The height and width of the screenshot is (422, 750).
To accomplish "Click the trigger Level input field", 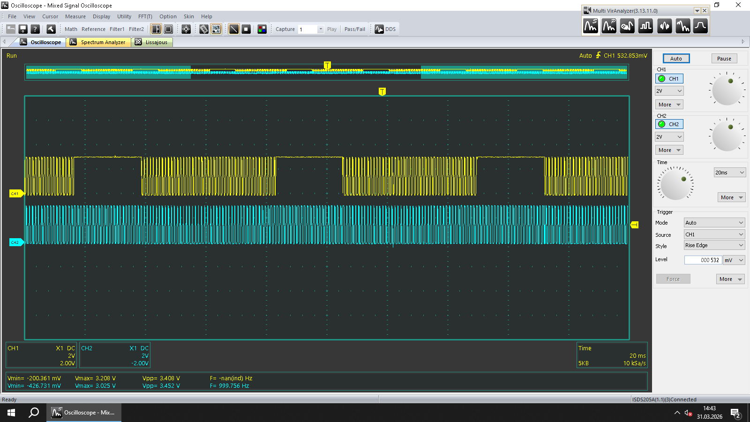I will [703, 260].
